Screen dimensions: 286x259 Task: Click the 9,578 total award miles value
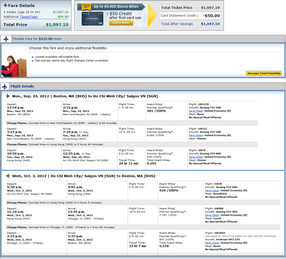pos(164,246)
